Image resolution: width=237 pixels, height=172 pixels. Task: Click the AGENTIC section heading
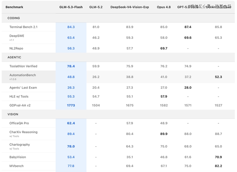[x=14, y=57]
